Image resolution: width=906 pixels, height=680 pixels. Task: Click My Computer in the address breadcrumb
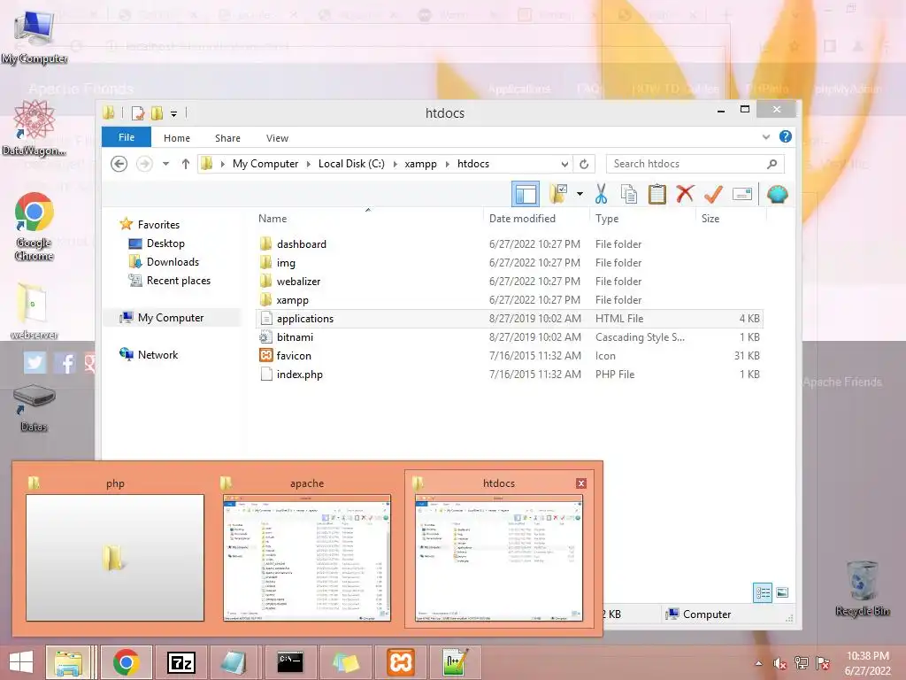(265, 164)
